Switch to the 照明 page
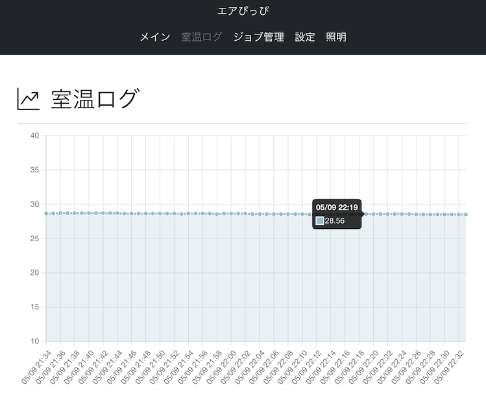This screenshot has height=409, width=486. (336, 37)
